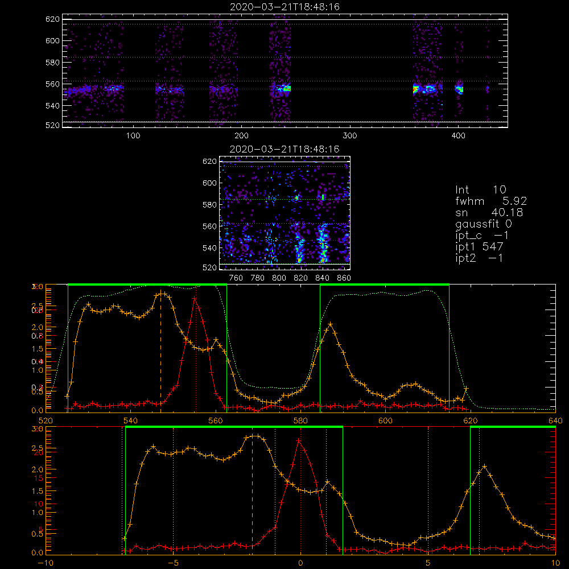This screenshot has width=569, height=569.
Task: Click the bright red-yellow blob near 360 in top spectrogram
Action: click(416, 89)
